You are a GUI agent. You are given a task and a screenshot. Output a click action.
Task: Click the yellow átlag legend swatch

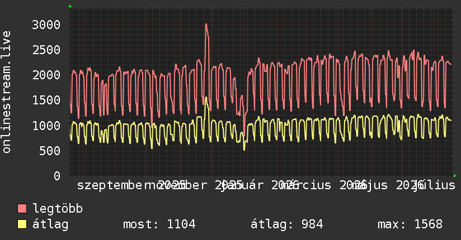pos(22,224)
